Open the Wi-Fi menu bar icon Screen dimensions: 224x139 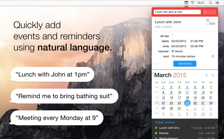click(193, 3)
